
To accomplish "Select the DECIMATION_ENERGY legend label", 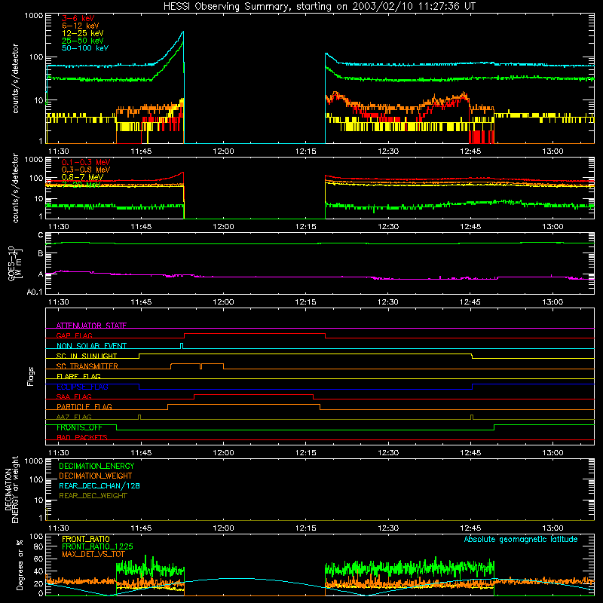I will point(96,466).
